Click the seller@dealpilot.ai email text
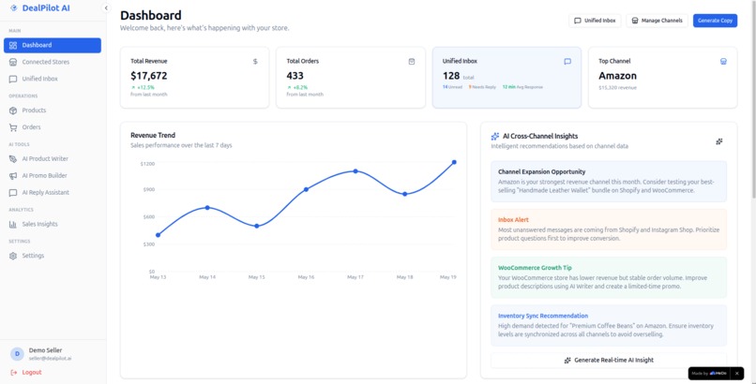 click(51, 359)
